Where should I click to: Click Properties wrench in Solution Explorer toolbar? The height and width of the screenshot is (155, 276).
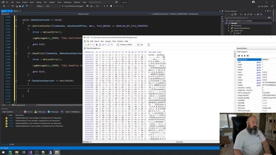(258, 14)
